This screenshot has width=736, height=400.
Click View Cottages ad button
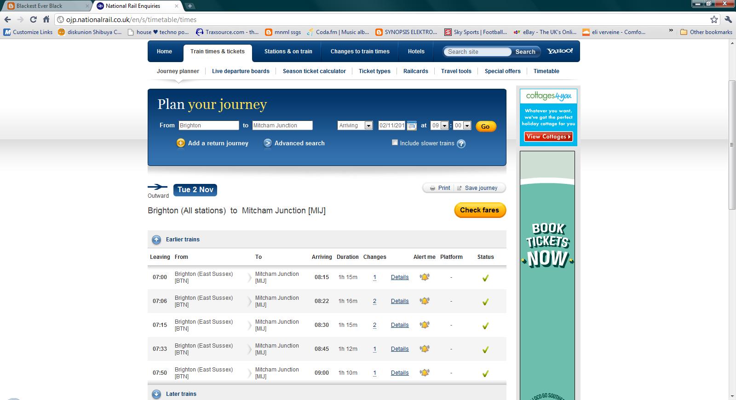tap(548, 137)
